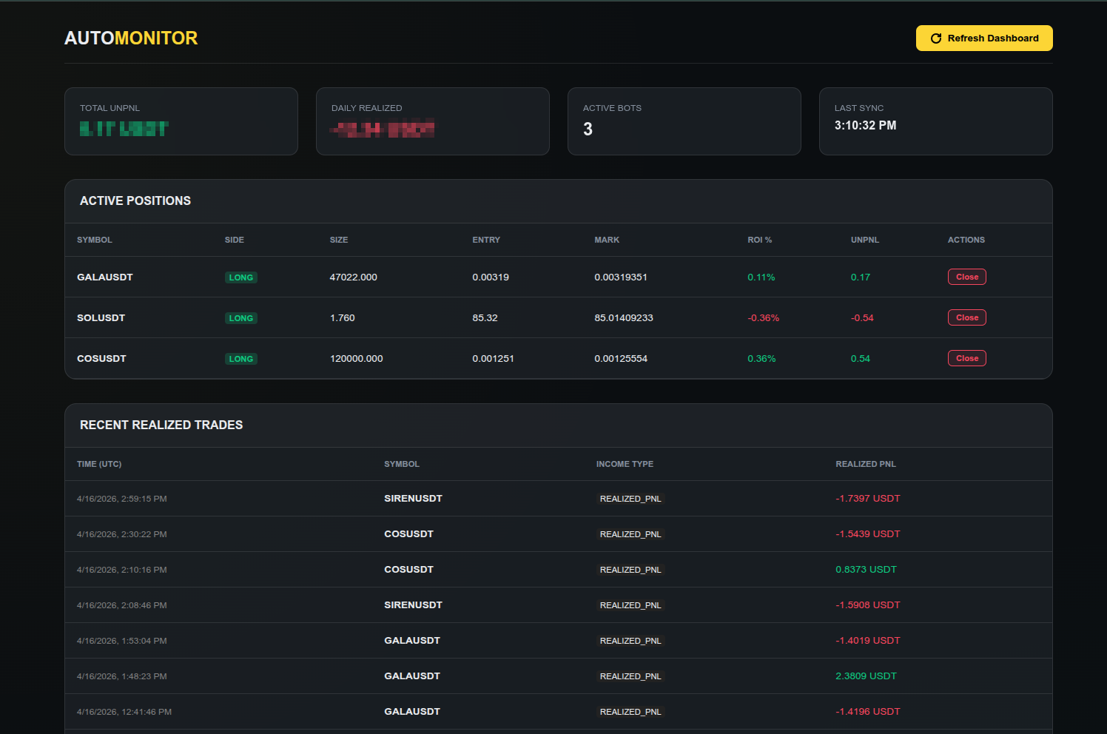Click the REALIZED_PNL tag for SIRENUSDT trade

[x=630, y=498]
